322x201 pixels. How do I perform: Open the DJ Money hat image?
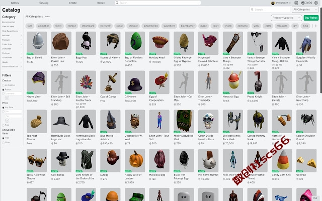pyautogui.click(x=135, y=82)
